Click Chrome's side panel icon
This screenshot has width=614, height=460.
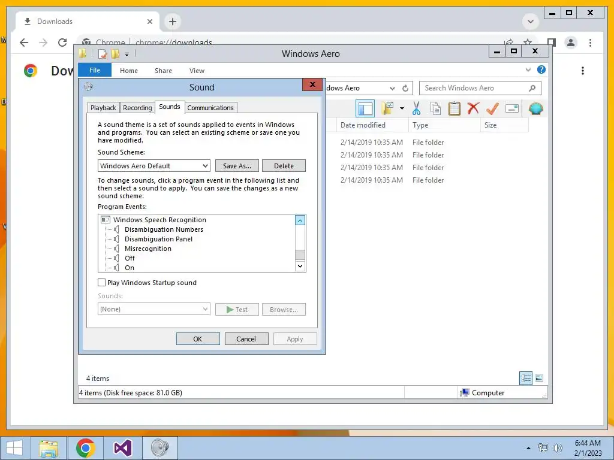point(552,43)
